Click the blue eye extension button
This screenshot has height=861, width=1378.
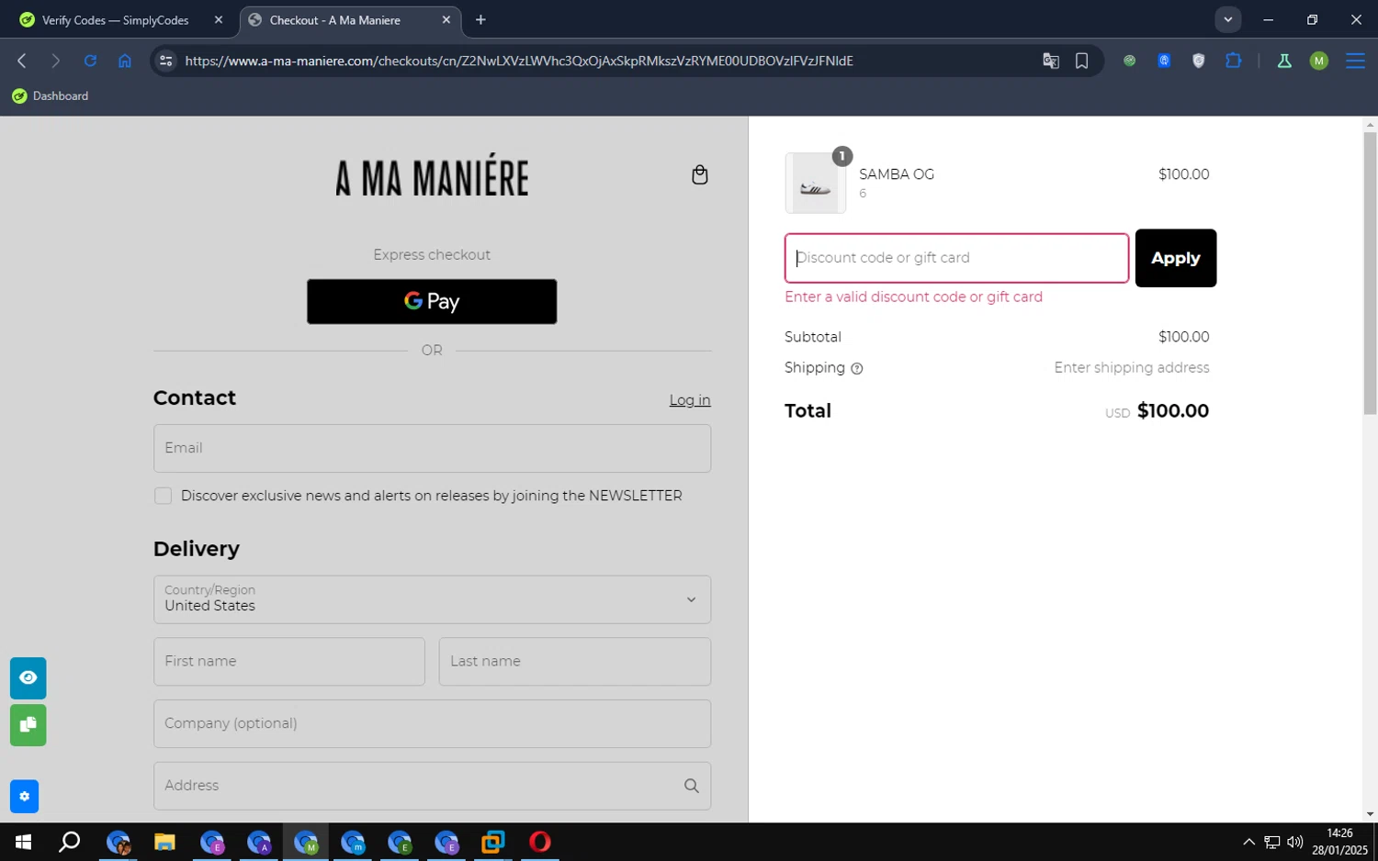(x=28, y=678)
